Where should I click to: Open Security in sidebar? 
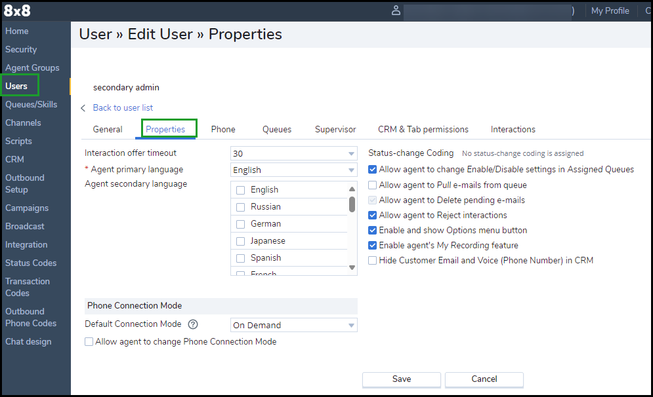click(x=21, y=50)
